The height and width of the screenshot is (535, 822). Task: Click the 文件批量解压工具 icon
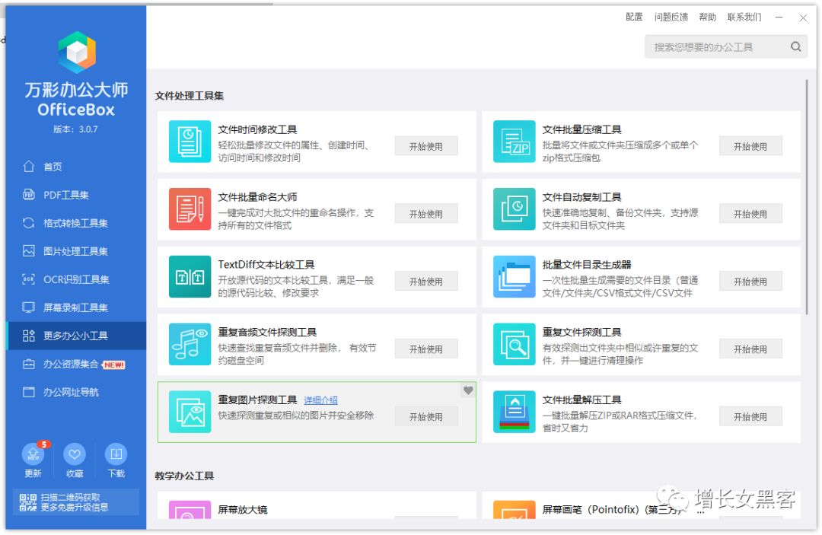coord(515,412)
